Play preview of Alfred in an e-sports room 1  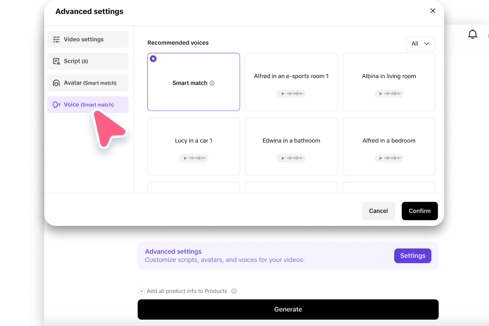291,94
